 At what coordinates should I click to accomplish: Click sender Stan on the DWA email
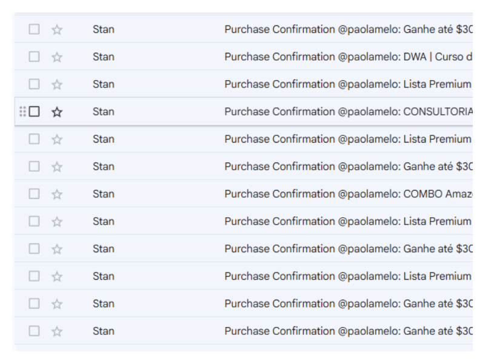pyautogui.click(x=104, y=57)
